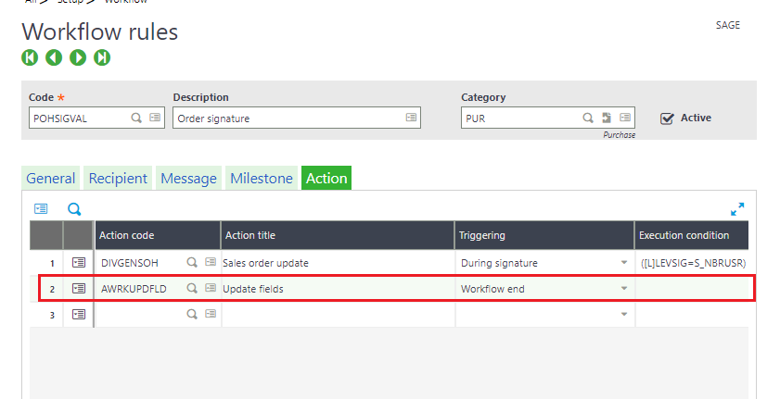Click the Action title column header
Screen dimensions: 780x399
[x=338, y=235]
